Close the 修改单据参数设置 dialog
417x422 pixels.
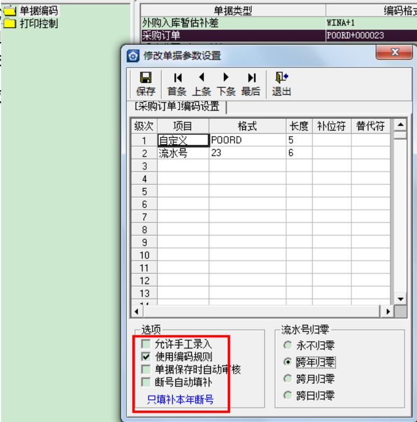(x=394, y=51)
